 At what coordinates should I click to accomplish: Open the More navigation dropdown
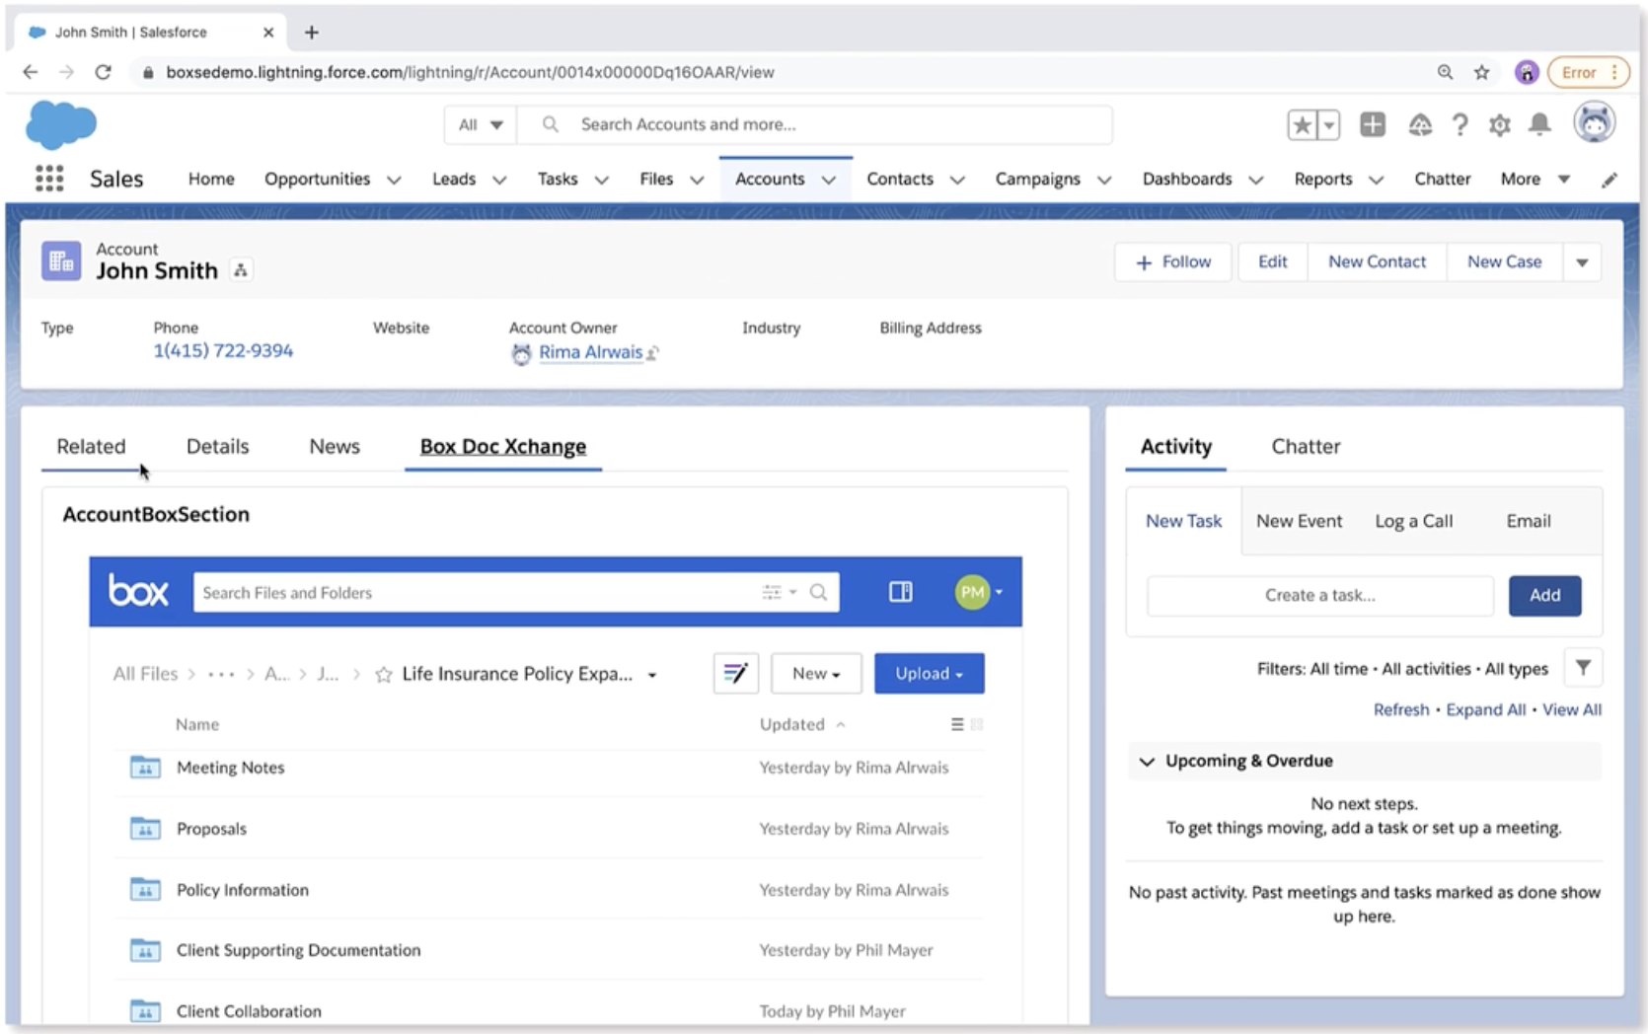coord(1535,179)
